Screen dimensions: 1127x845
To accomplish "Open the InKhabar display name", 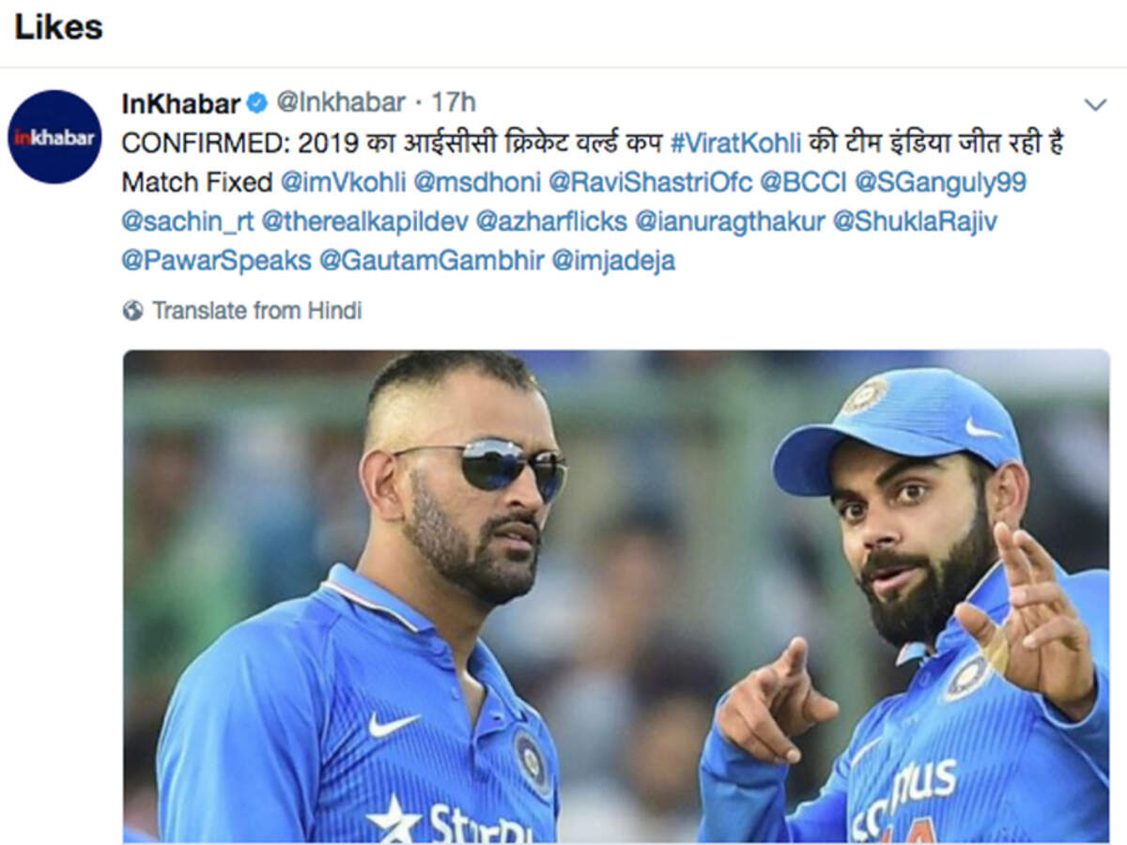I will click(181, 102).
